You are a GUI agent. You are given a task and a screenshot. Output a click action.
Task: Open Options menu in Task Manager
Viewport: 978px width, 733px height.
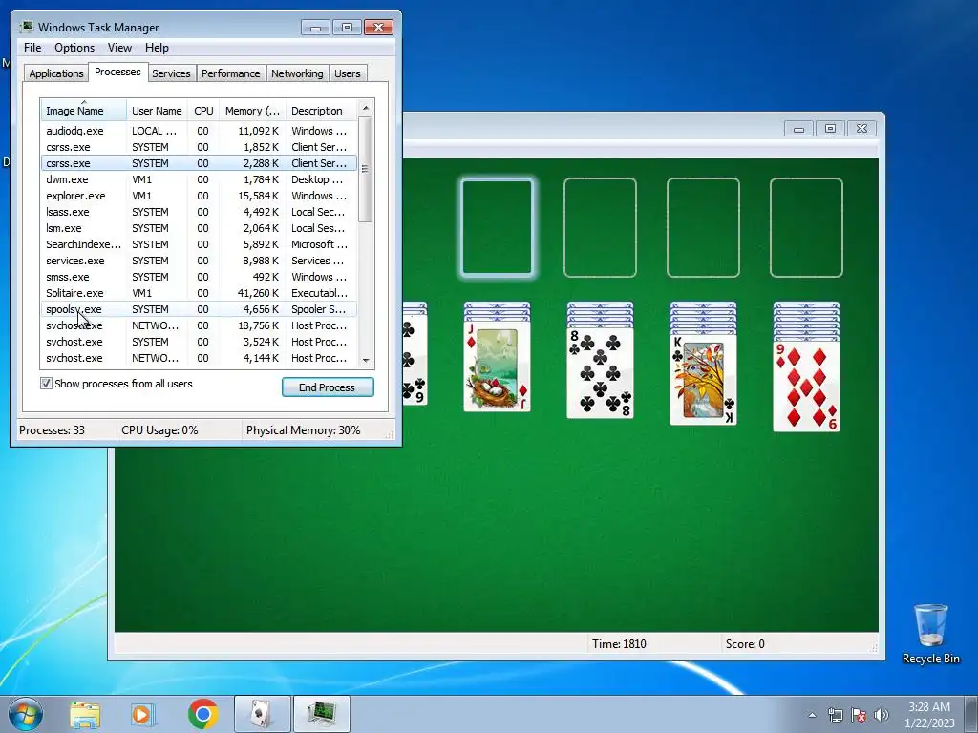click(74, 48)
